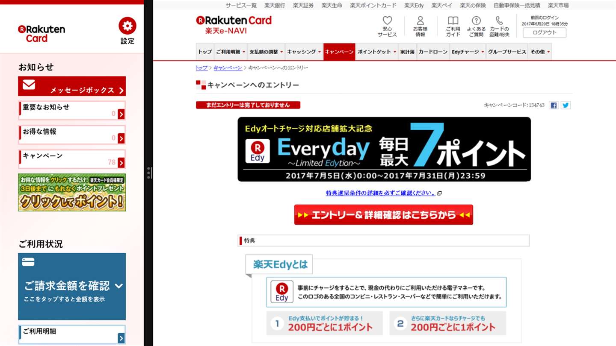This screenshot has width=616, height=346.
Task: Share campaign via Facebook icon
Action: [554, 105]
